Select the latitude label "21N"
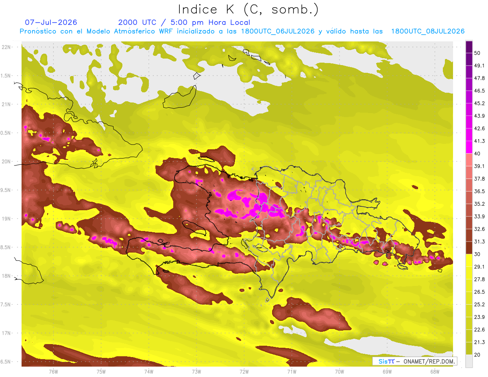The image size is (488, 377). [6, 104]
